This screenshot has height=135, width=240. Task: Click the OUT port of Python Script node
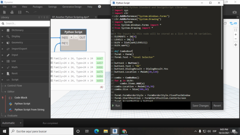[82, 37]
